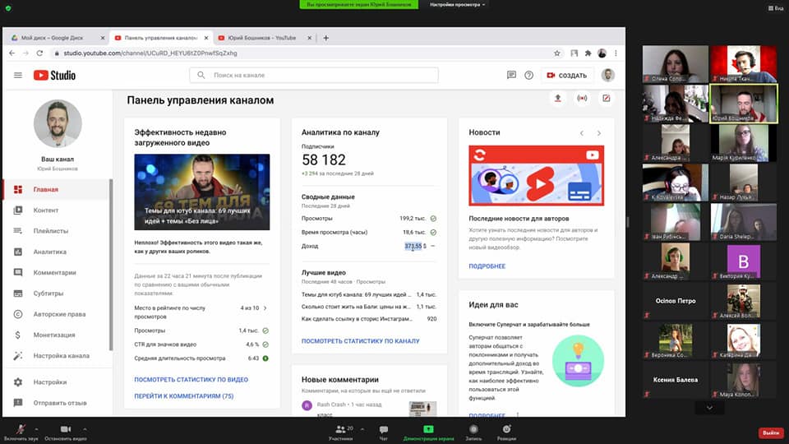Open the Zoom Chat (Чат) icon
Image resolution: width=789 pixels, height=444 pixels.
(384, 432)
